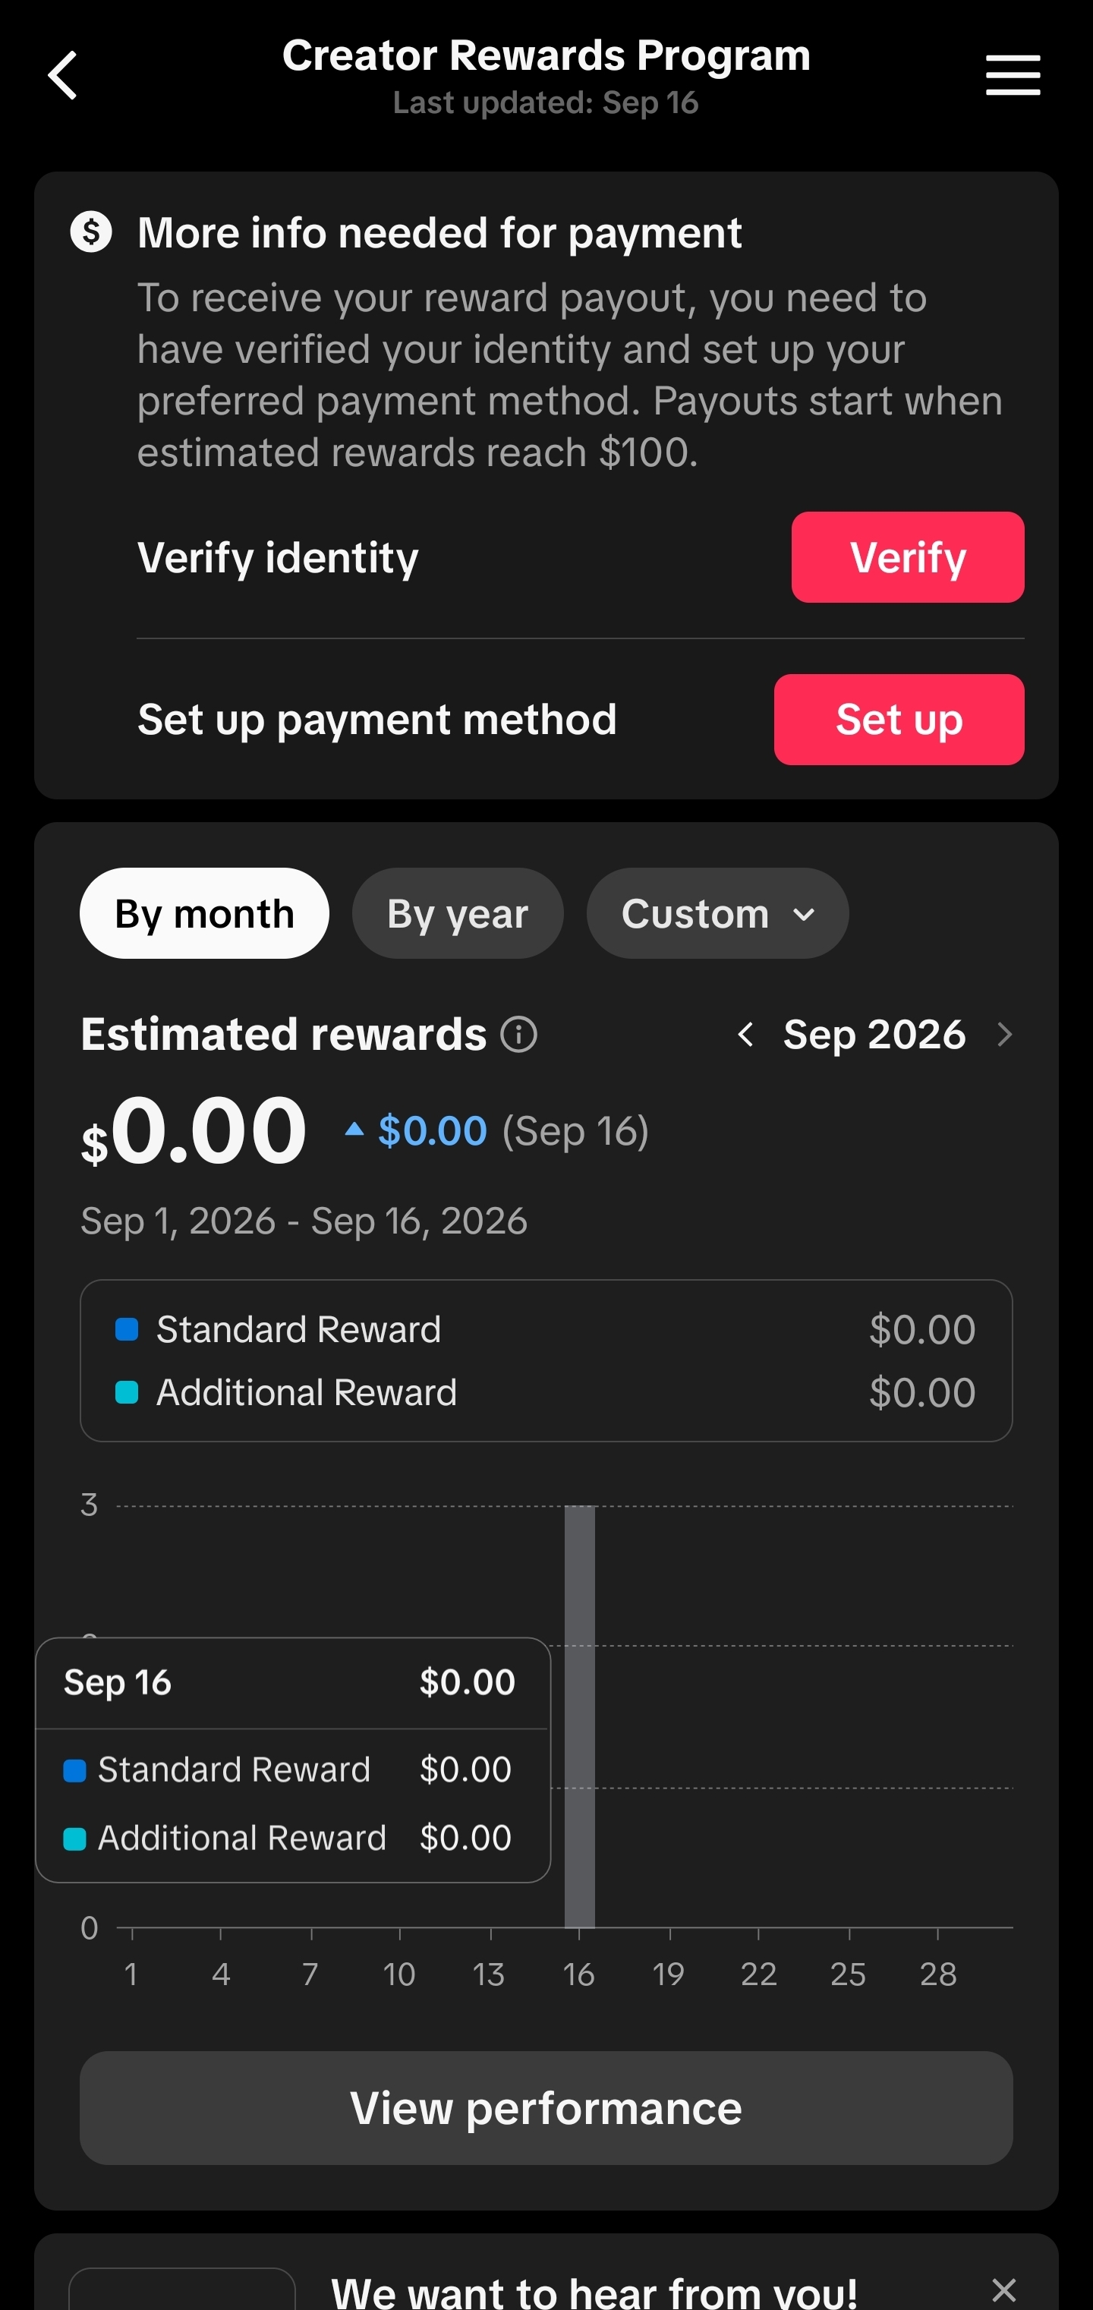Expand the Custom date dropdown
The image size is (1093, 2310).
717,913
